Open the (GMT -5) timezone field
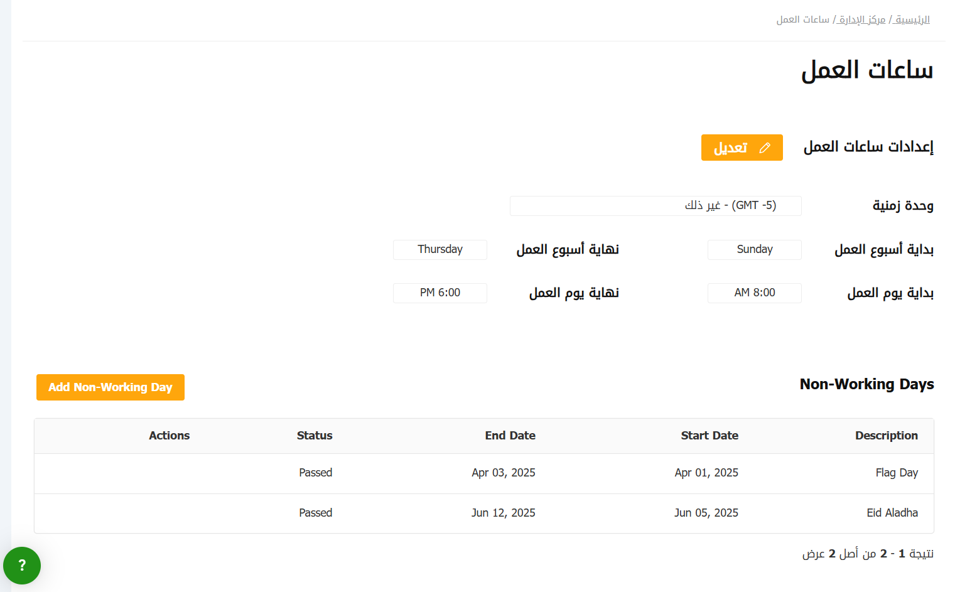 (656, 206)
